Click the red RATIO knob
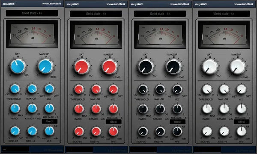This screenshot has height=154, width=257. [x=79, y=109]
